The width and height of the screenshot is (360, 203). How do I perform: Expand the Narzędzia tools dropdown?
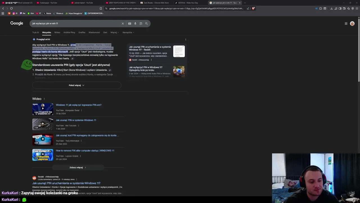pos(128,32)
